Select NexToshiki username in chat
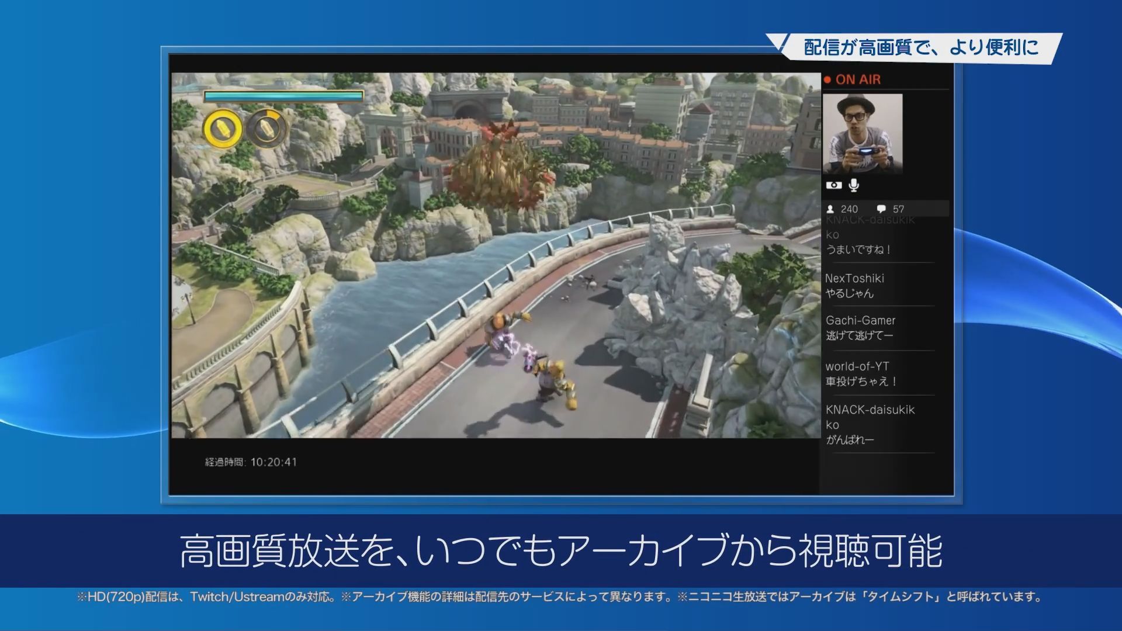1122x631 pixels. (854, 278)
